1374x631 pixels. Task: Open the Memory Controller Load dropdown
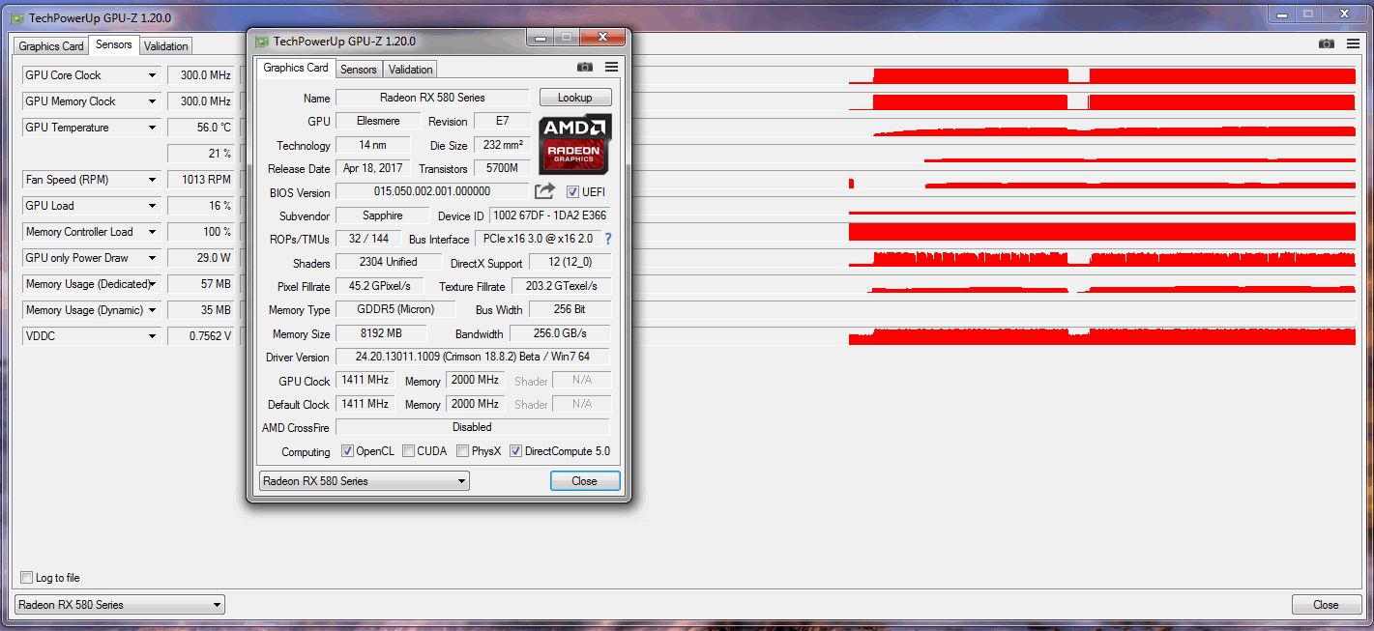click(x=152, y=232)
